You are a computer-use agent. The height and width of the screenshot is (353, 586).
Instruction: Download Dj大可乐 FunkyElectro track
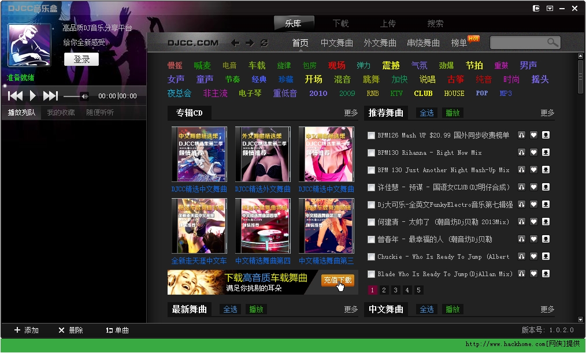546,205
